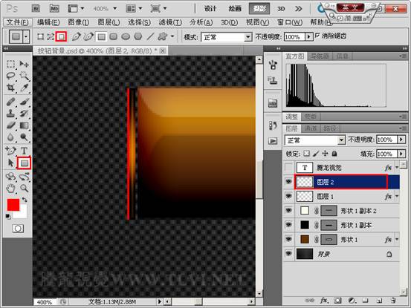This screenshot has width=411, height=308.
Task: Select the Rectangle shape tool in toolbox
Action: click(24, 163)
